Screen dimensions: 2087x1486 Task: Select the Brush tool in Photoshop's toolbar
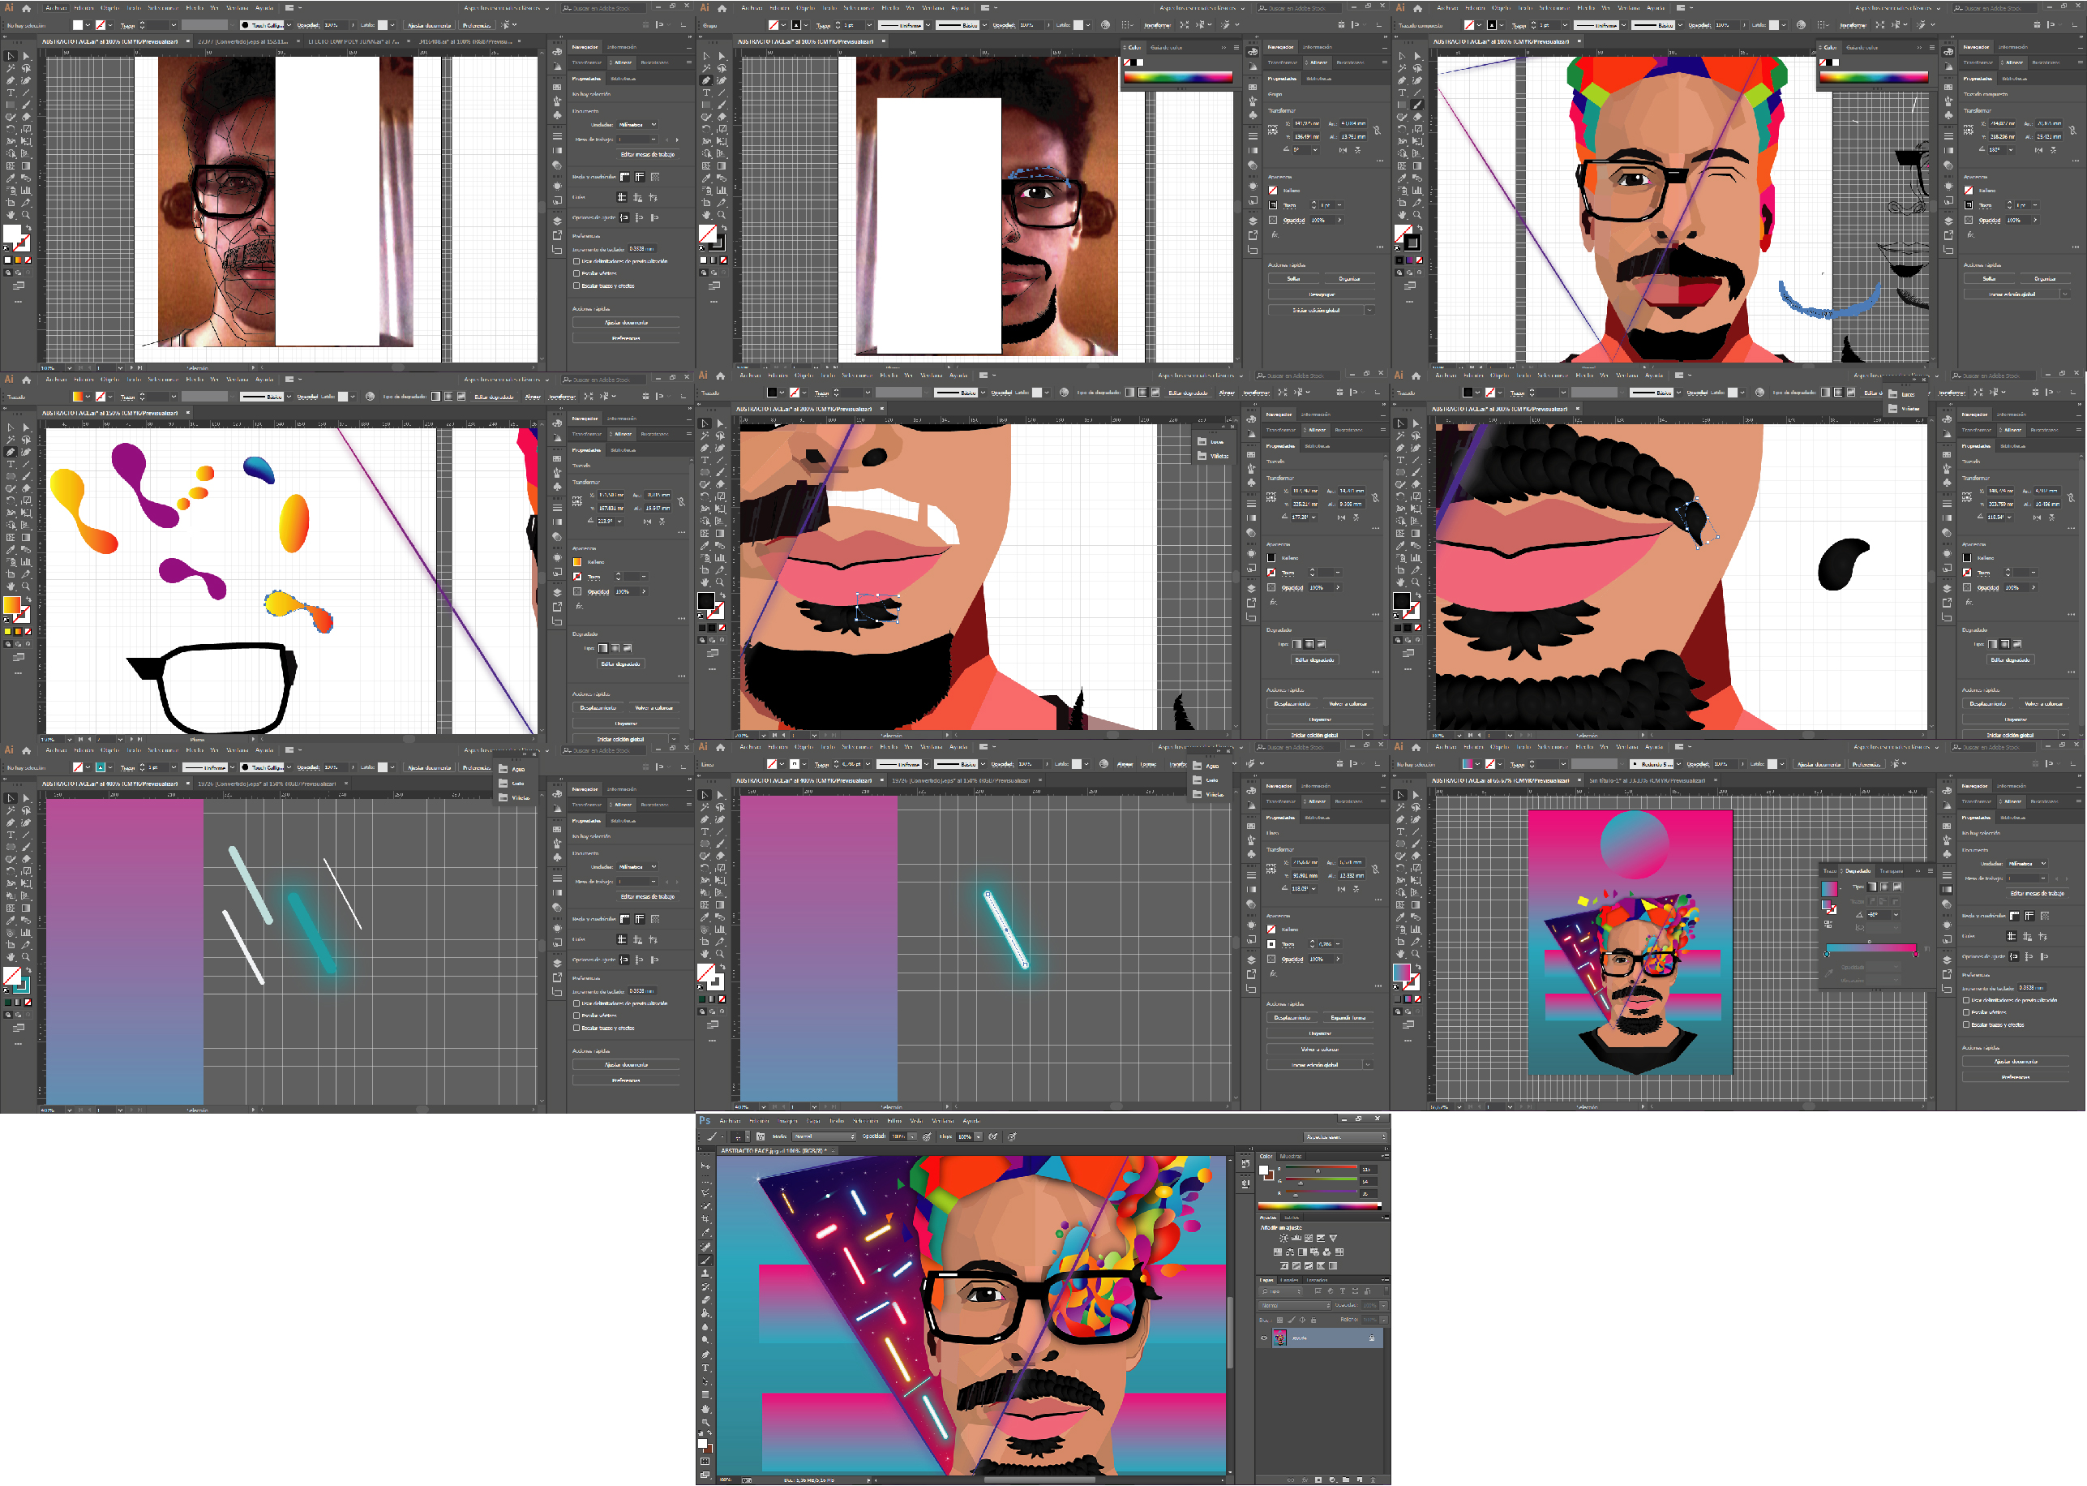[x=705, y=1260]
